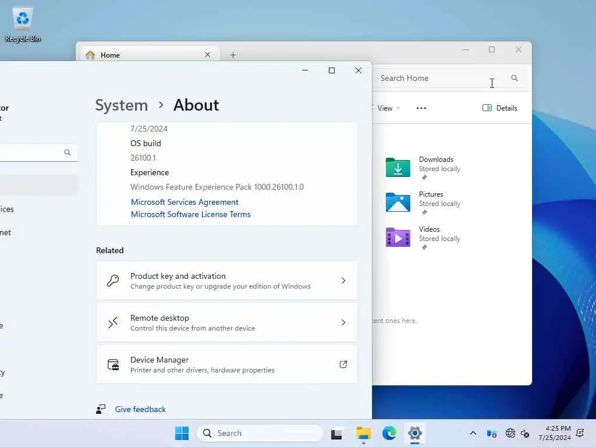Open Remote desktop settings

click(227, 322)
